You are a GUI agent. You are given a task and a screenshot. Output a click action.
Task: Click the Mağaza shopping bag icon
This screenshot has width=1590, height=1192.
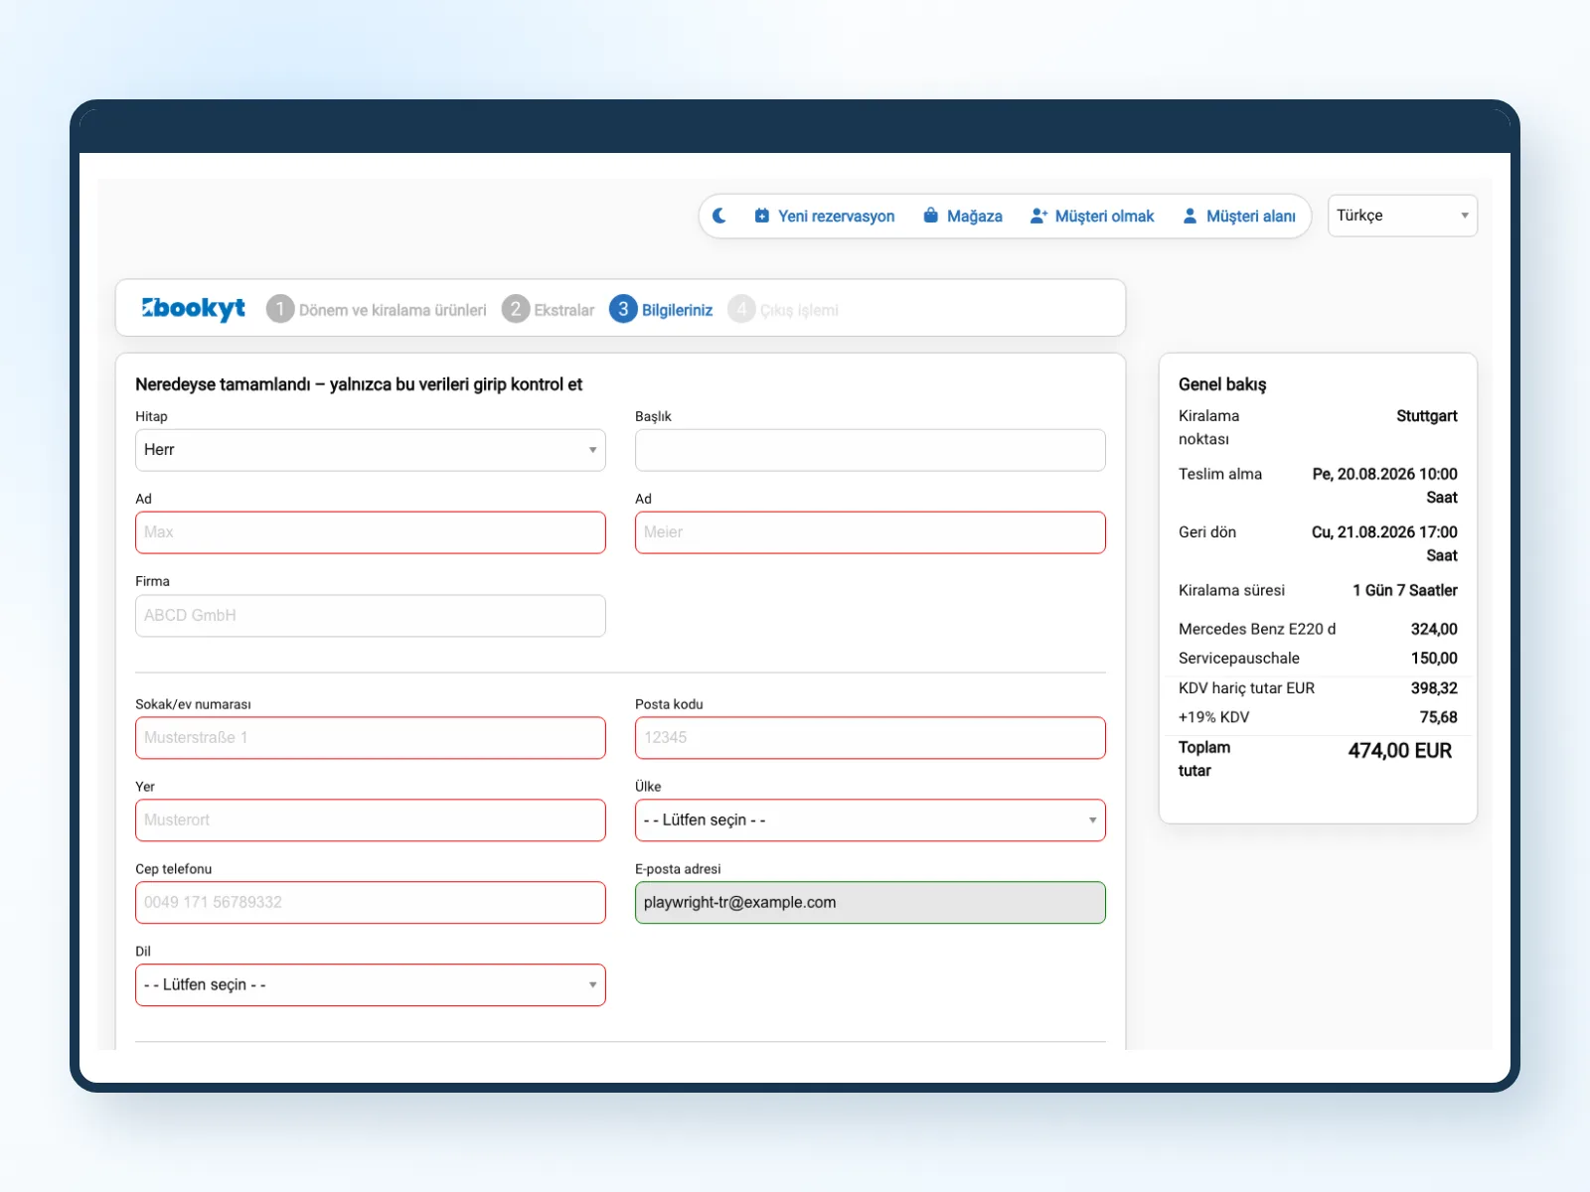pyautogui.click(x=930, y=216)
